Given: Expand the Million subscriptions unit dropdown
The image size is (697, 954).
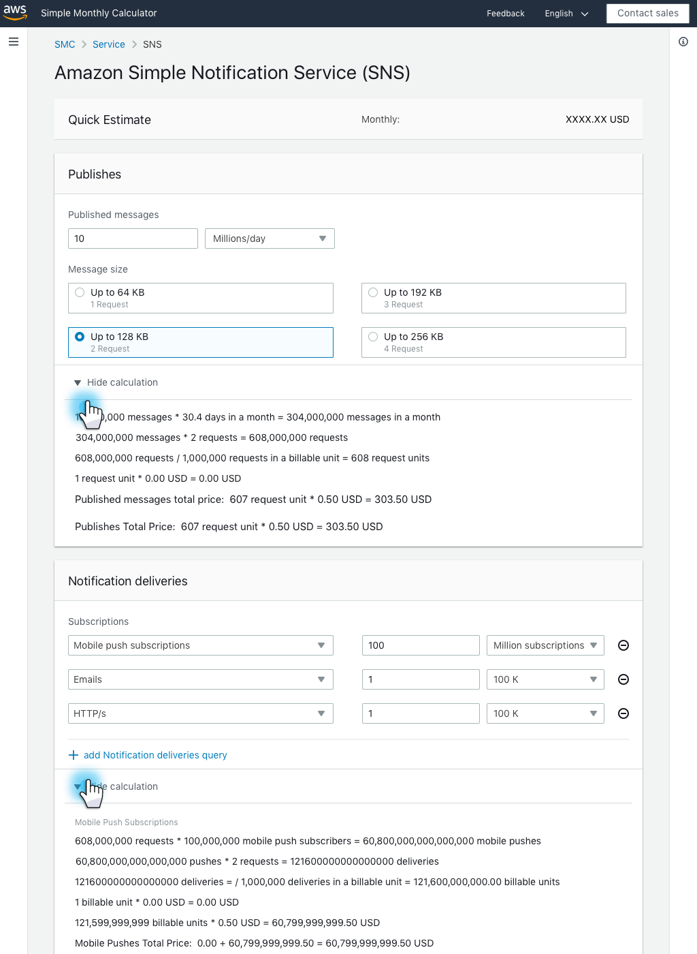Looking at the screenshot, I should pyautogui.click(x=545, y=645).
